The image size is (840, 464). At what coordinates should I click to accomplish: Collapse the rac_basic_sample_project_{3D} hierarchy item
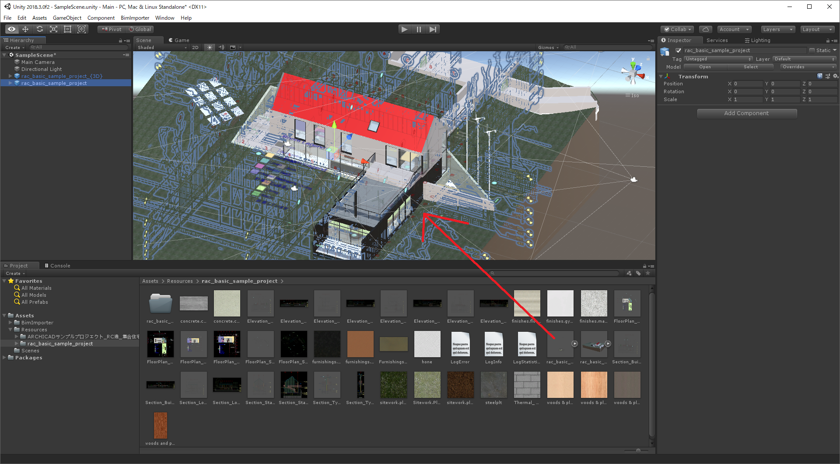10,76
